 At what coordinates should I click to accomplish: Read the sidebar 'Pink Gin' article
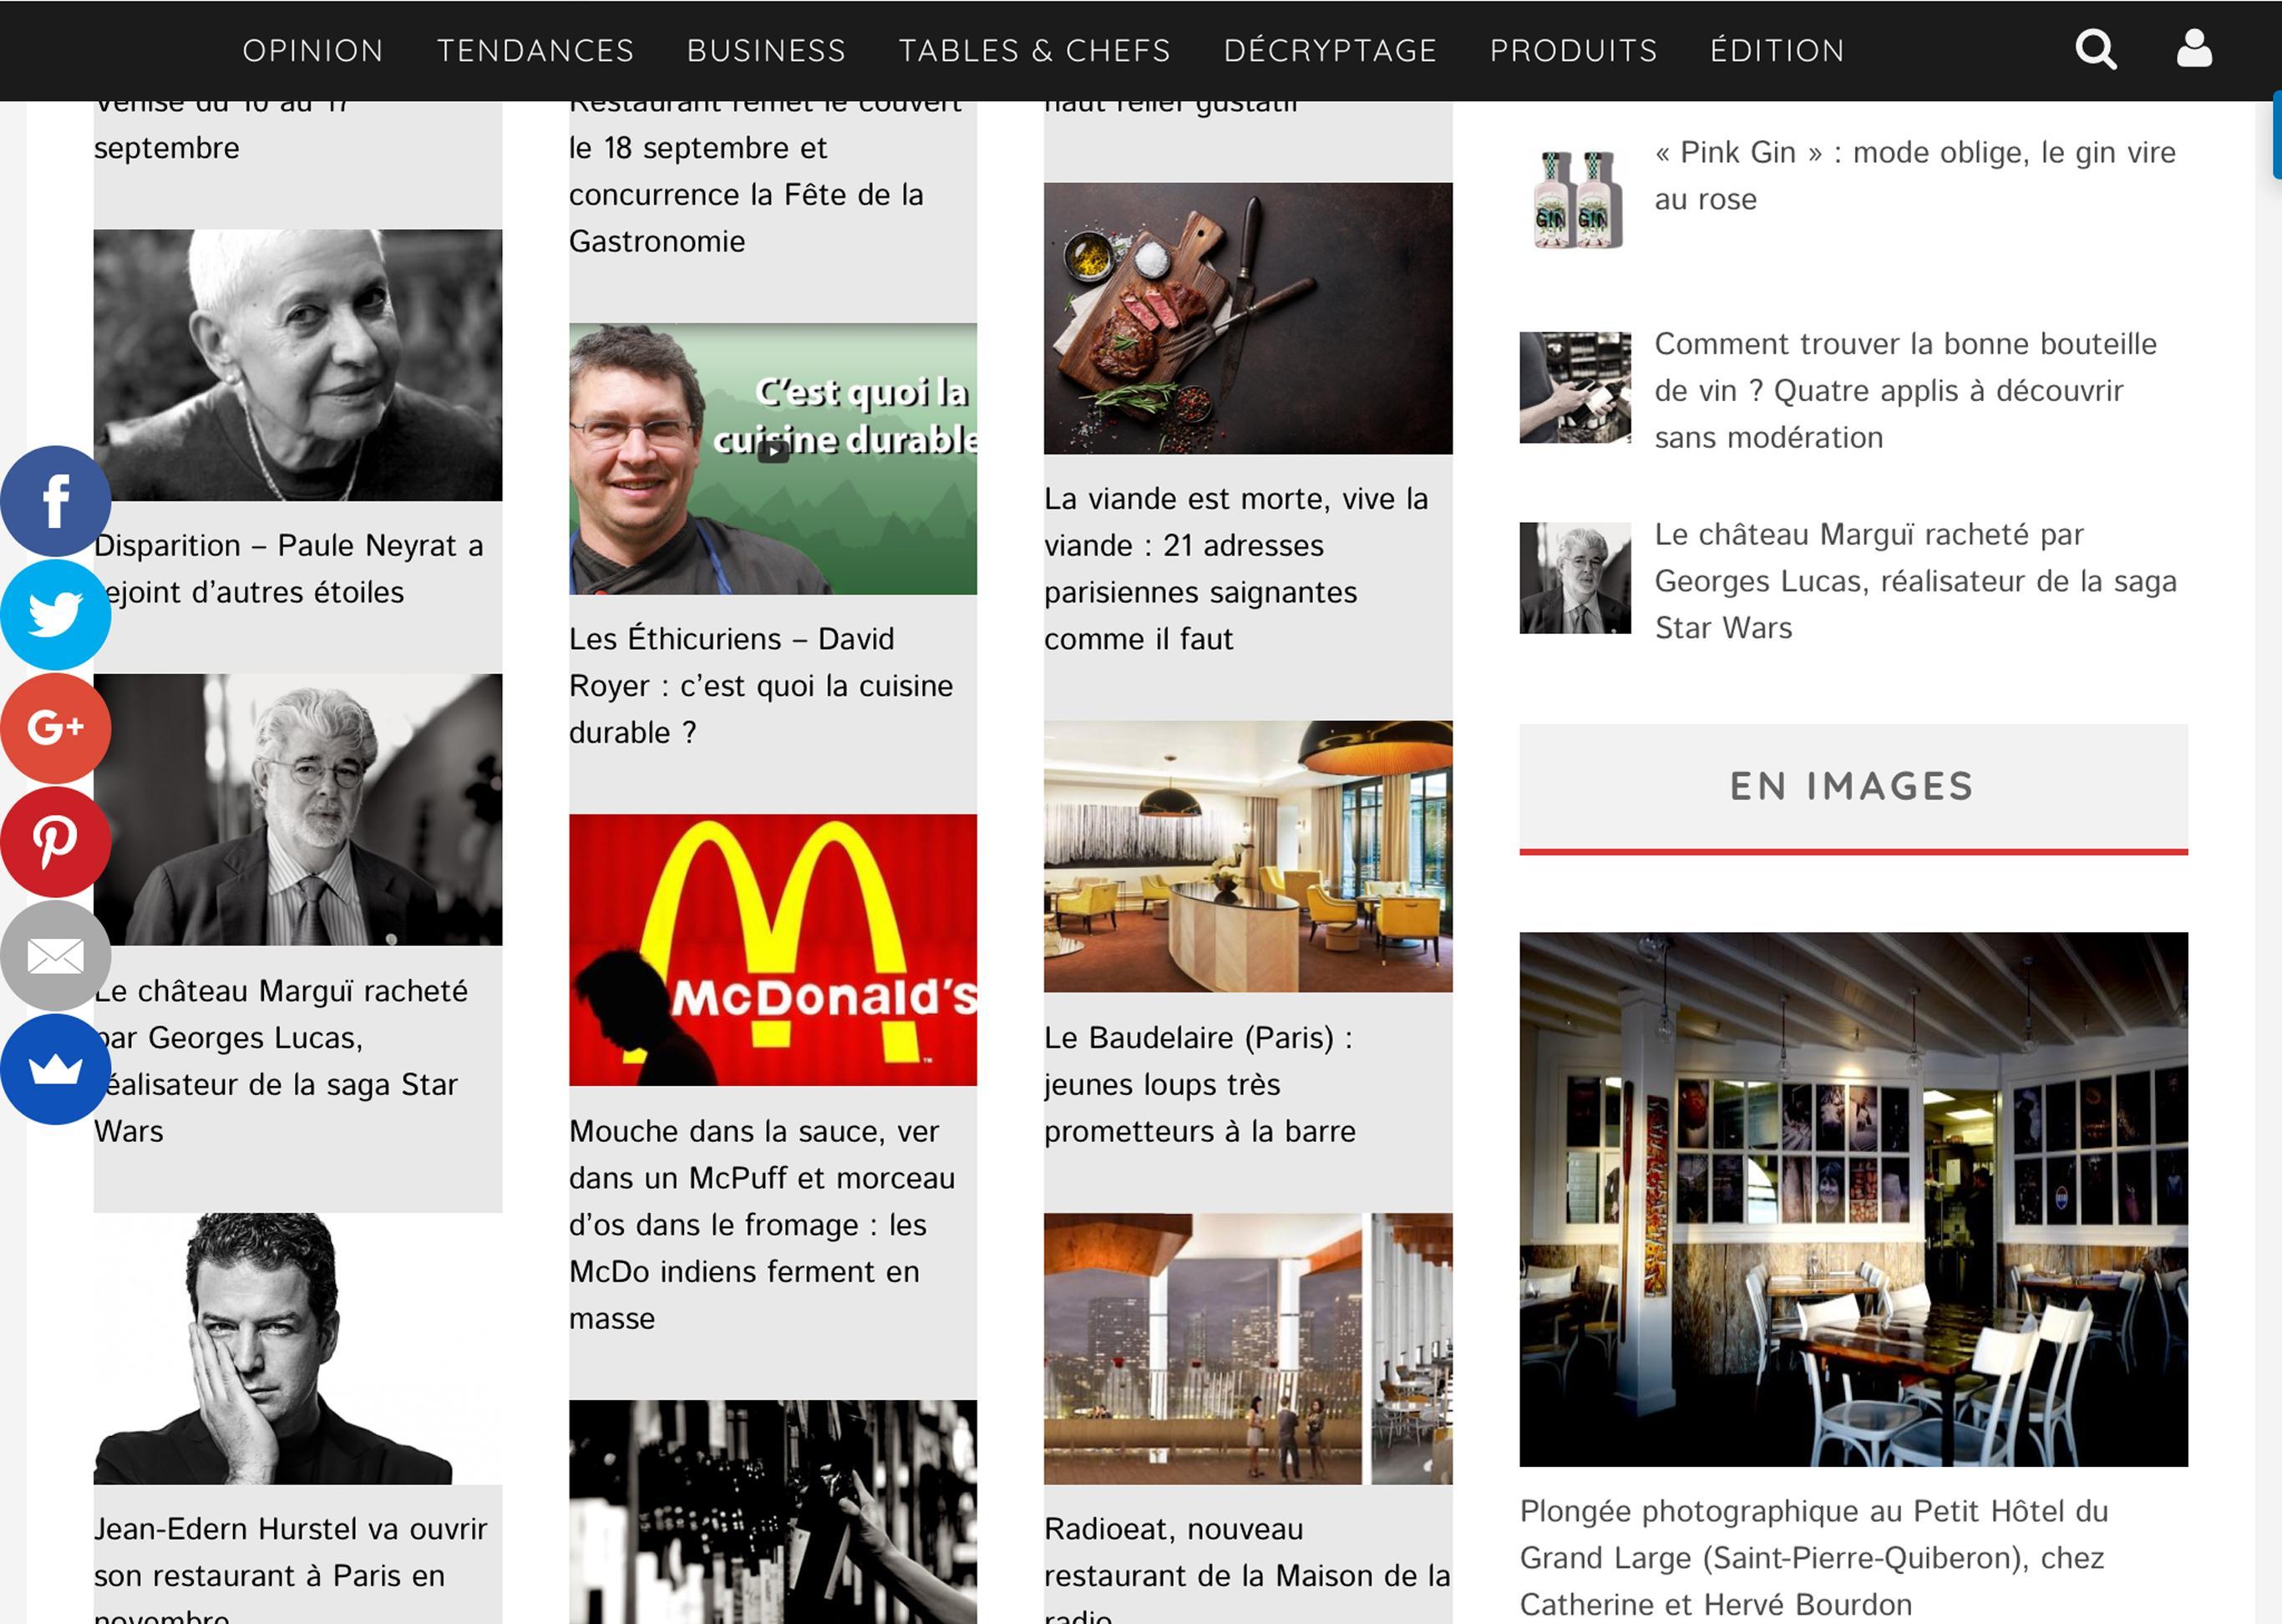(1915, 175)
